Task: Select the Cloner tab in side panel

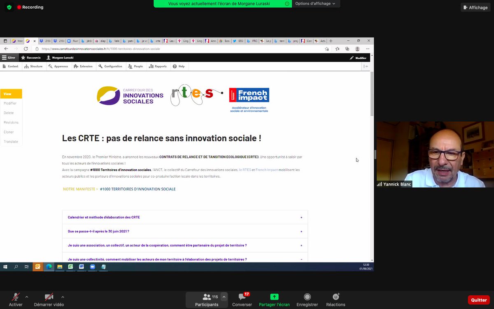Action: pyautogui.click(x=11, y=132)
